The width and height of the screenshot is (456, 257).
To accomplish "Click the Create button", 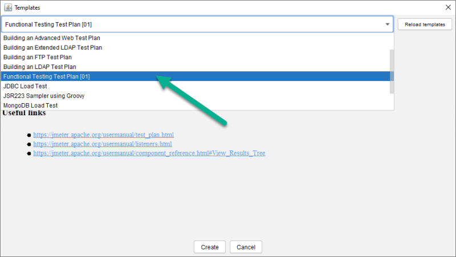I will coord(210,247).
